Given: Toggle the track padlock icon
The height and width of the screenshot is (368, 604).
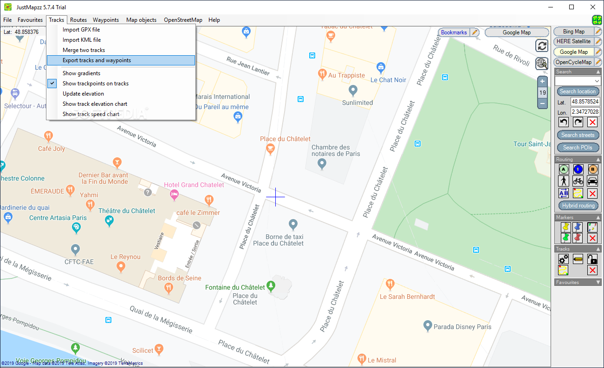Looking at the screenshot, I should [592, 259].
